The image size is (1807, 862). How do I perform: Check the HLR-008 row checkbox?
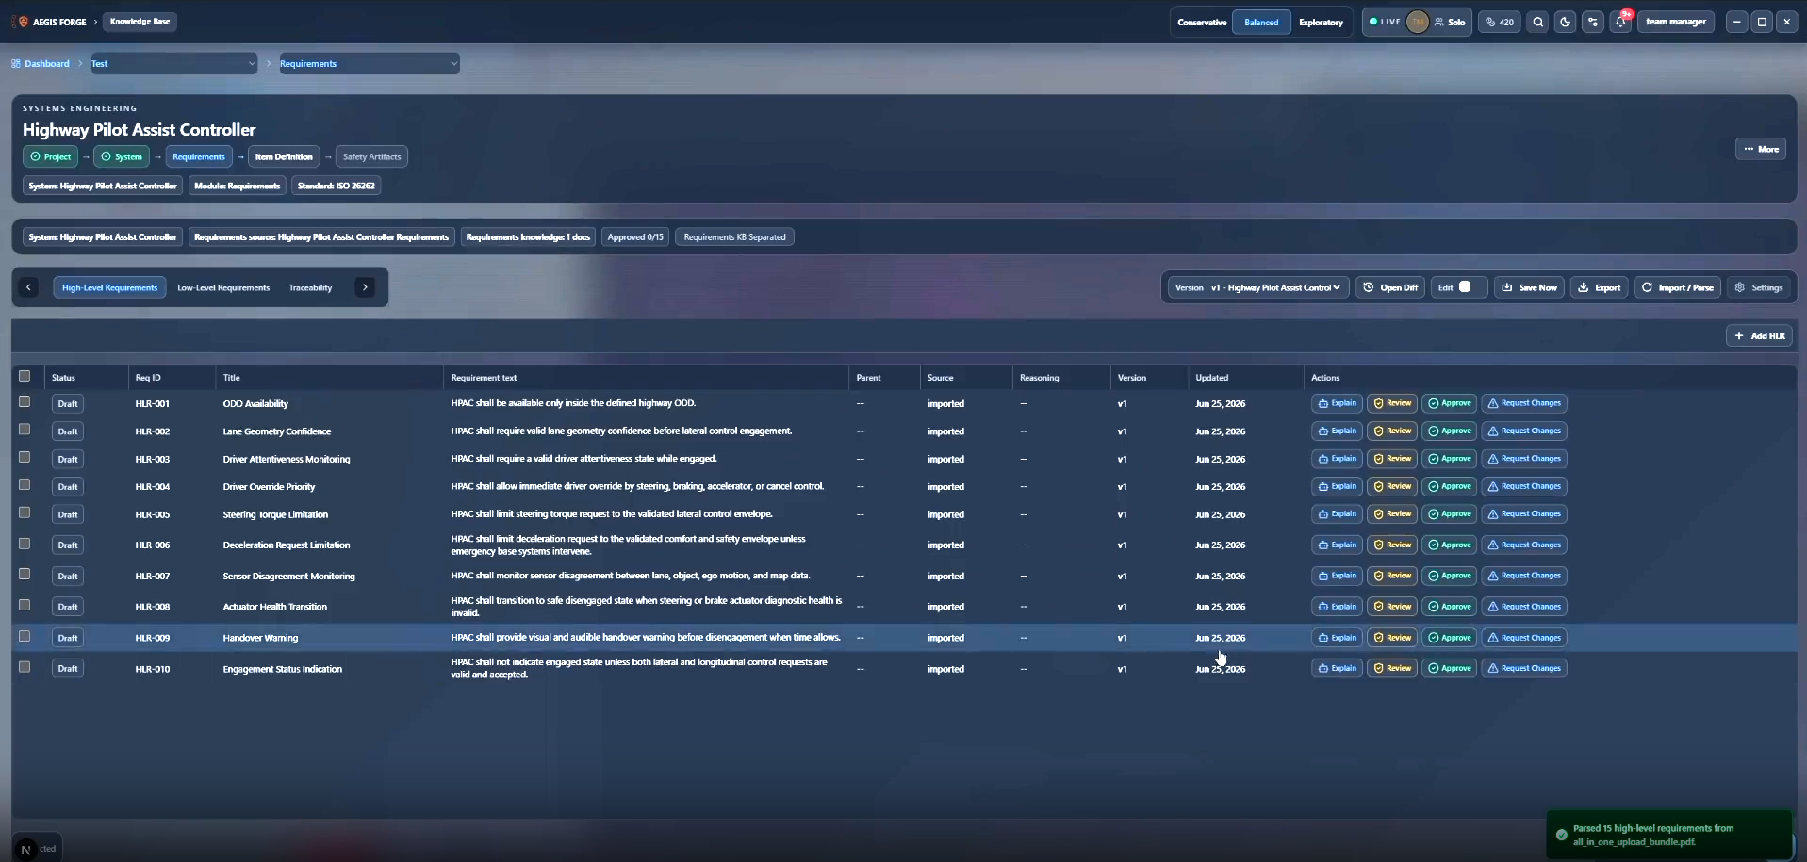(x=25, y=605)
